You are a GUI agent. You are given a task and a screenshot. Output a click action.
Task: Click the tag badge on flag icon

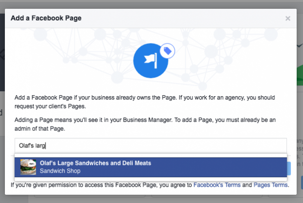click(167, 51)
